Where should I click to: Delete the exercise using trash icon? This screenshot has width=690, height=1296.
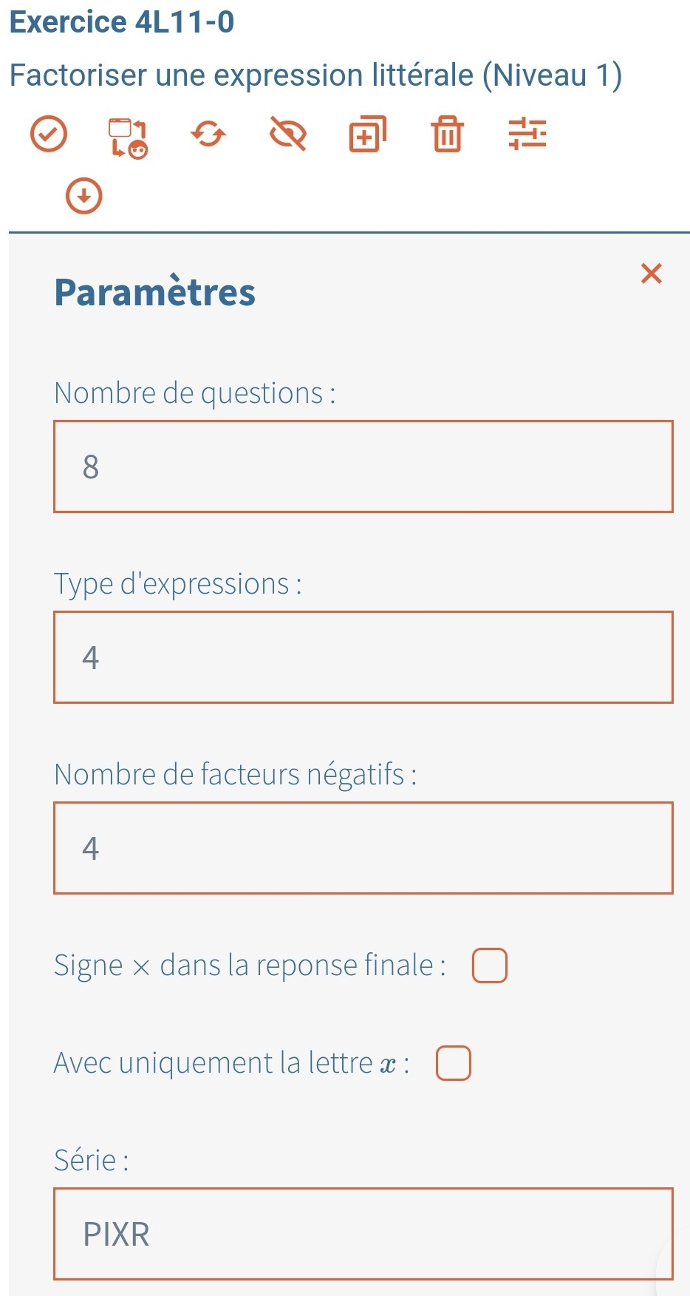[447, 135]
